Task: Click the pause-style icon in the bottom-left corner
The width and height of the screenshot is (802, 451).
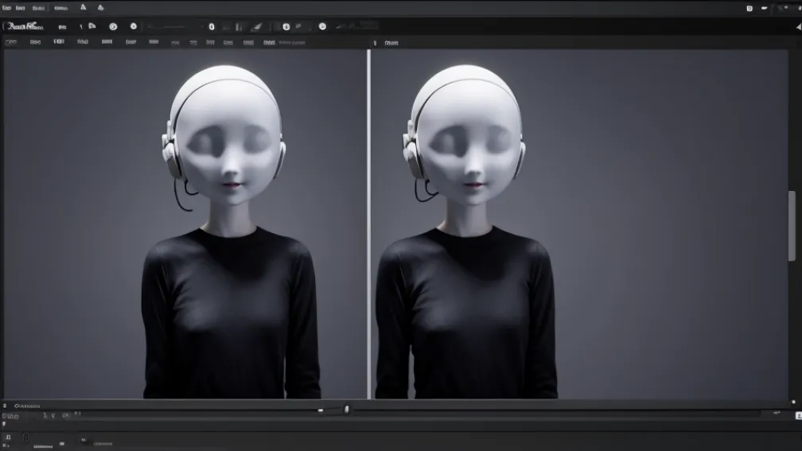Action: (8, 437)
